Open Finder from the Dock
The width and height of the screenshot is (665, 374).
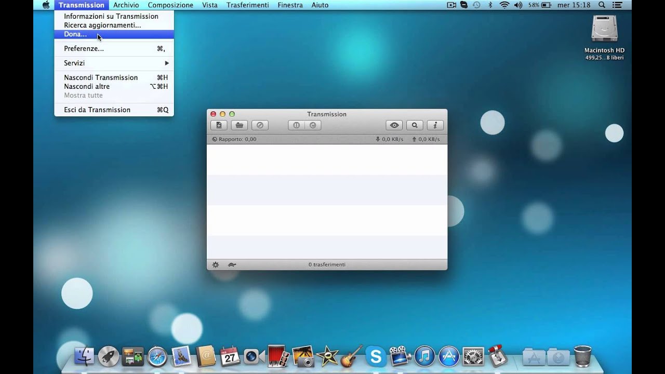coord(84,356)
